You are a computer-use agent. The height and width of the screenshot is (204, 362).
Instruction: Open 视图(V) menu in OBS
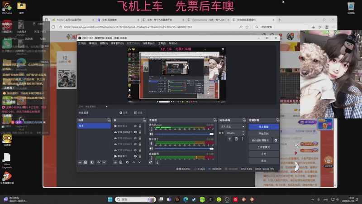point(104,43)
